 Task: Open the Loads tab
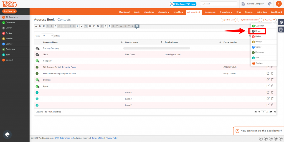click(x=136, y=12)
